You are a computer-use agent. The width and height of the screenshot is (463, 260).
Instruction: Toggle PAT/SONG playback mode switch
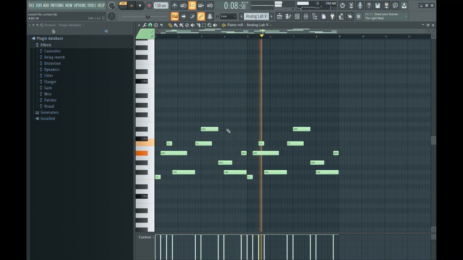pos(123,5)
